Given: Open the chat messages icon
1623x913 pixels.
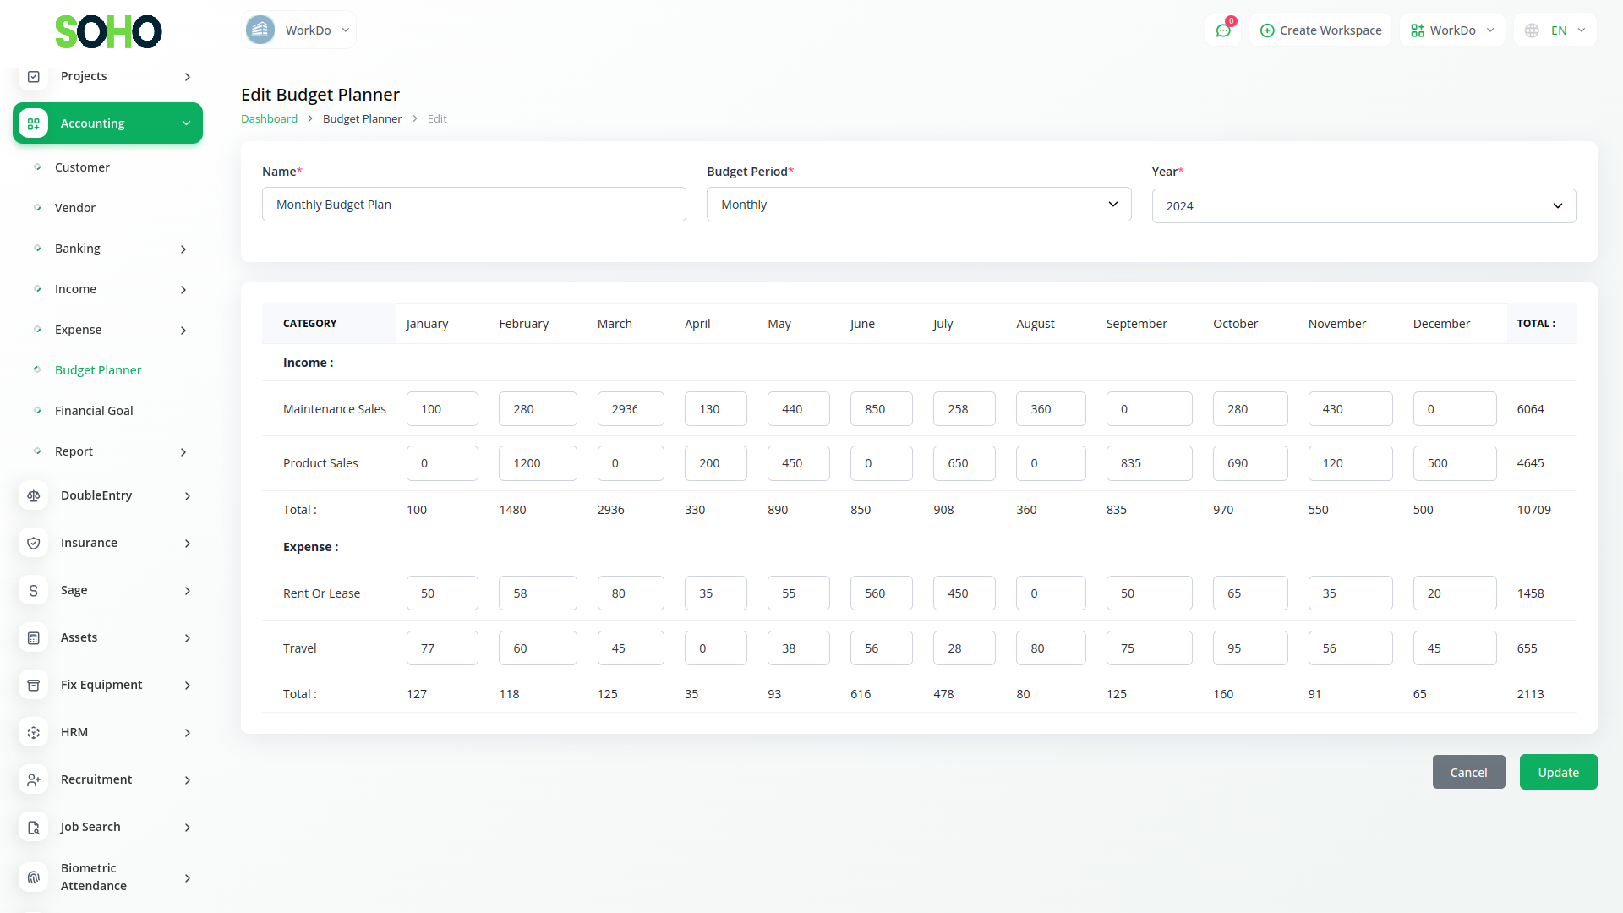Looking at the screenshot, I should pos(1223,30).
